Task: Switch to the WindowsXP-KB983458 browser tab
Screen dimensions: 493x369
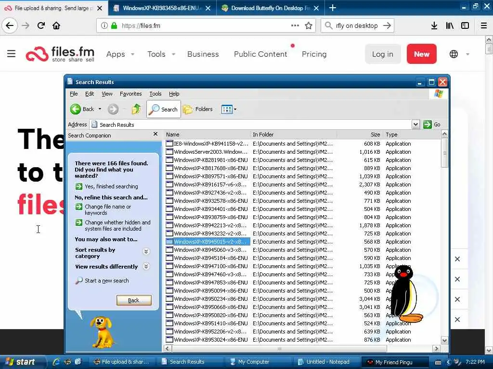Action: (162, 8)
